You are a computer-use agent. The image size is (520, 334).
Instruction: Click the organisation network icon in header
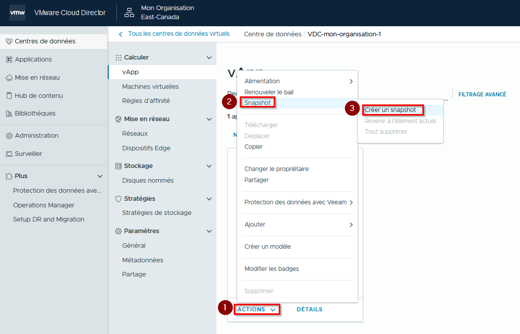click(x=129, y=13)
